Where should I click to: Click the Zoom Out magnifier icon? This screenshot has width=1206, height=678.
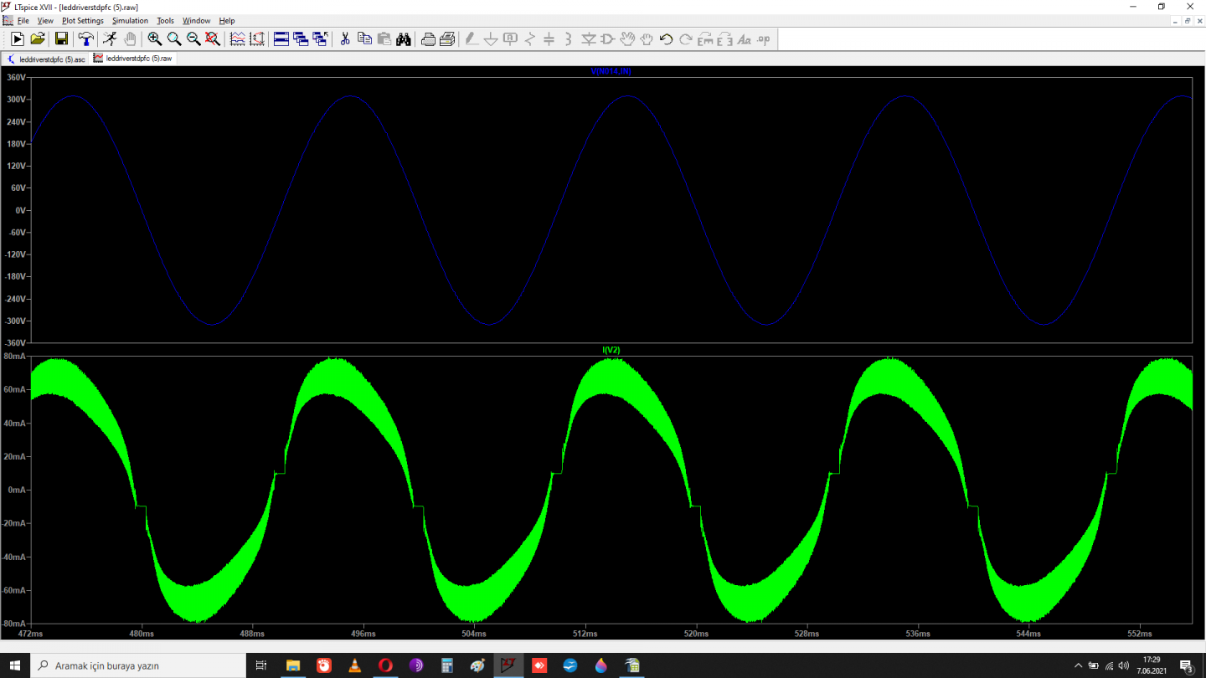click(193, 39)
